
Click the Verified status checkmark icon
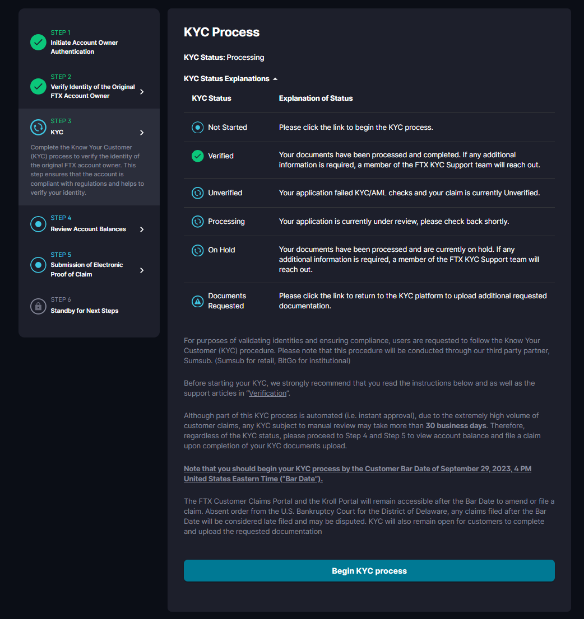[x=197, y=156]
